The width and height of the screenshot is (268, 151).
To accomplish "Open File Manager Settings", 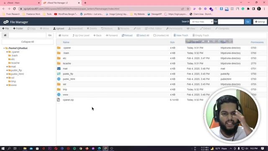I will click(x=260, y=21).
